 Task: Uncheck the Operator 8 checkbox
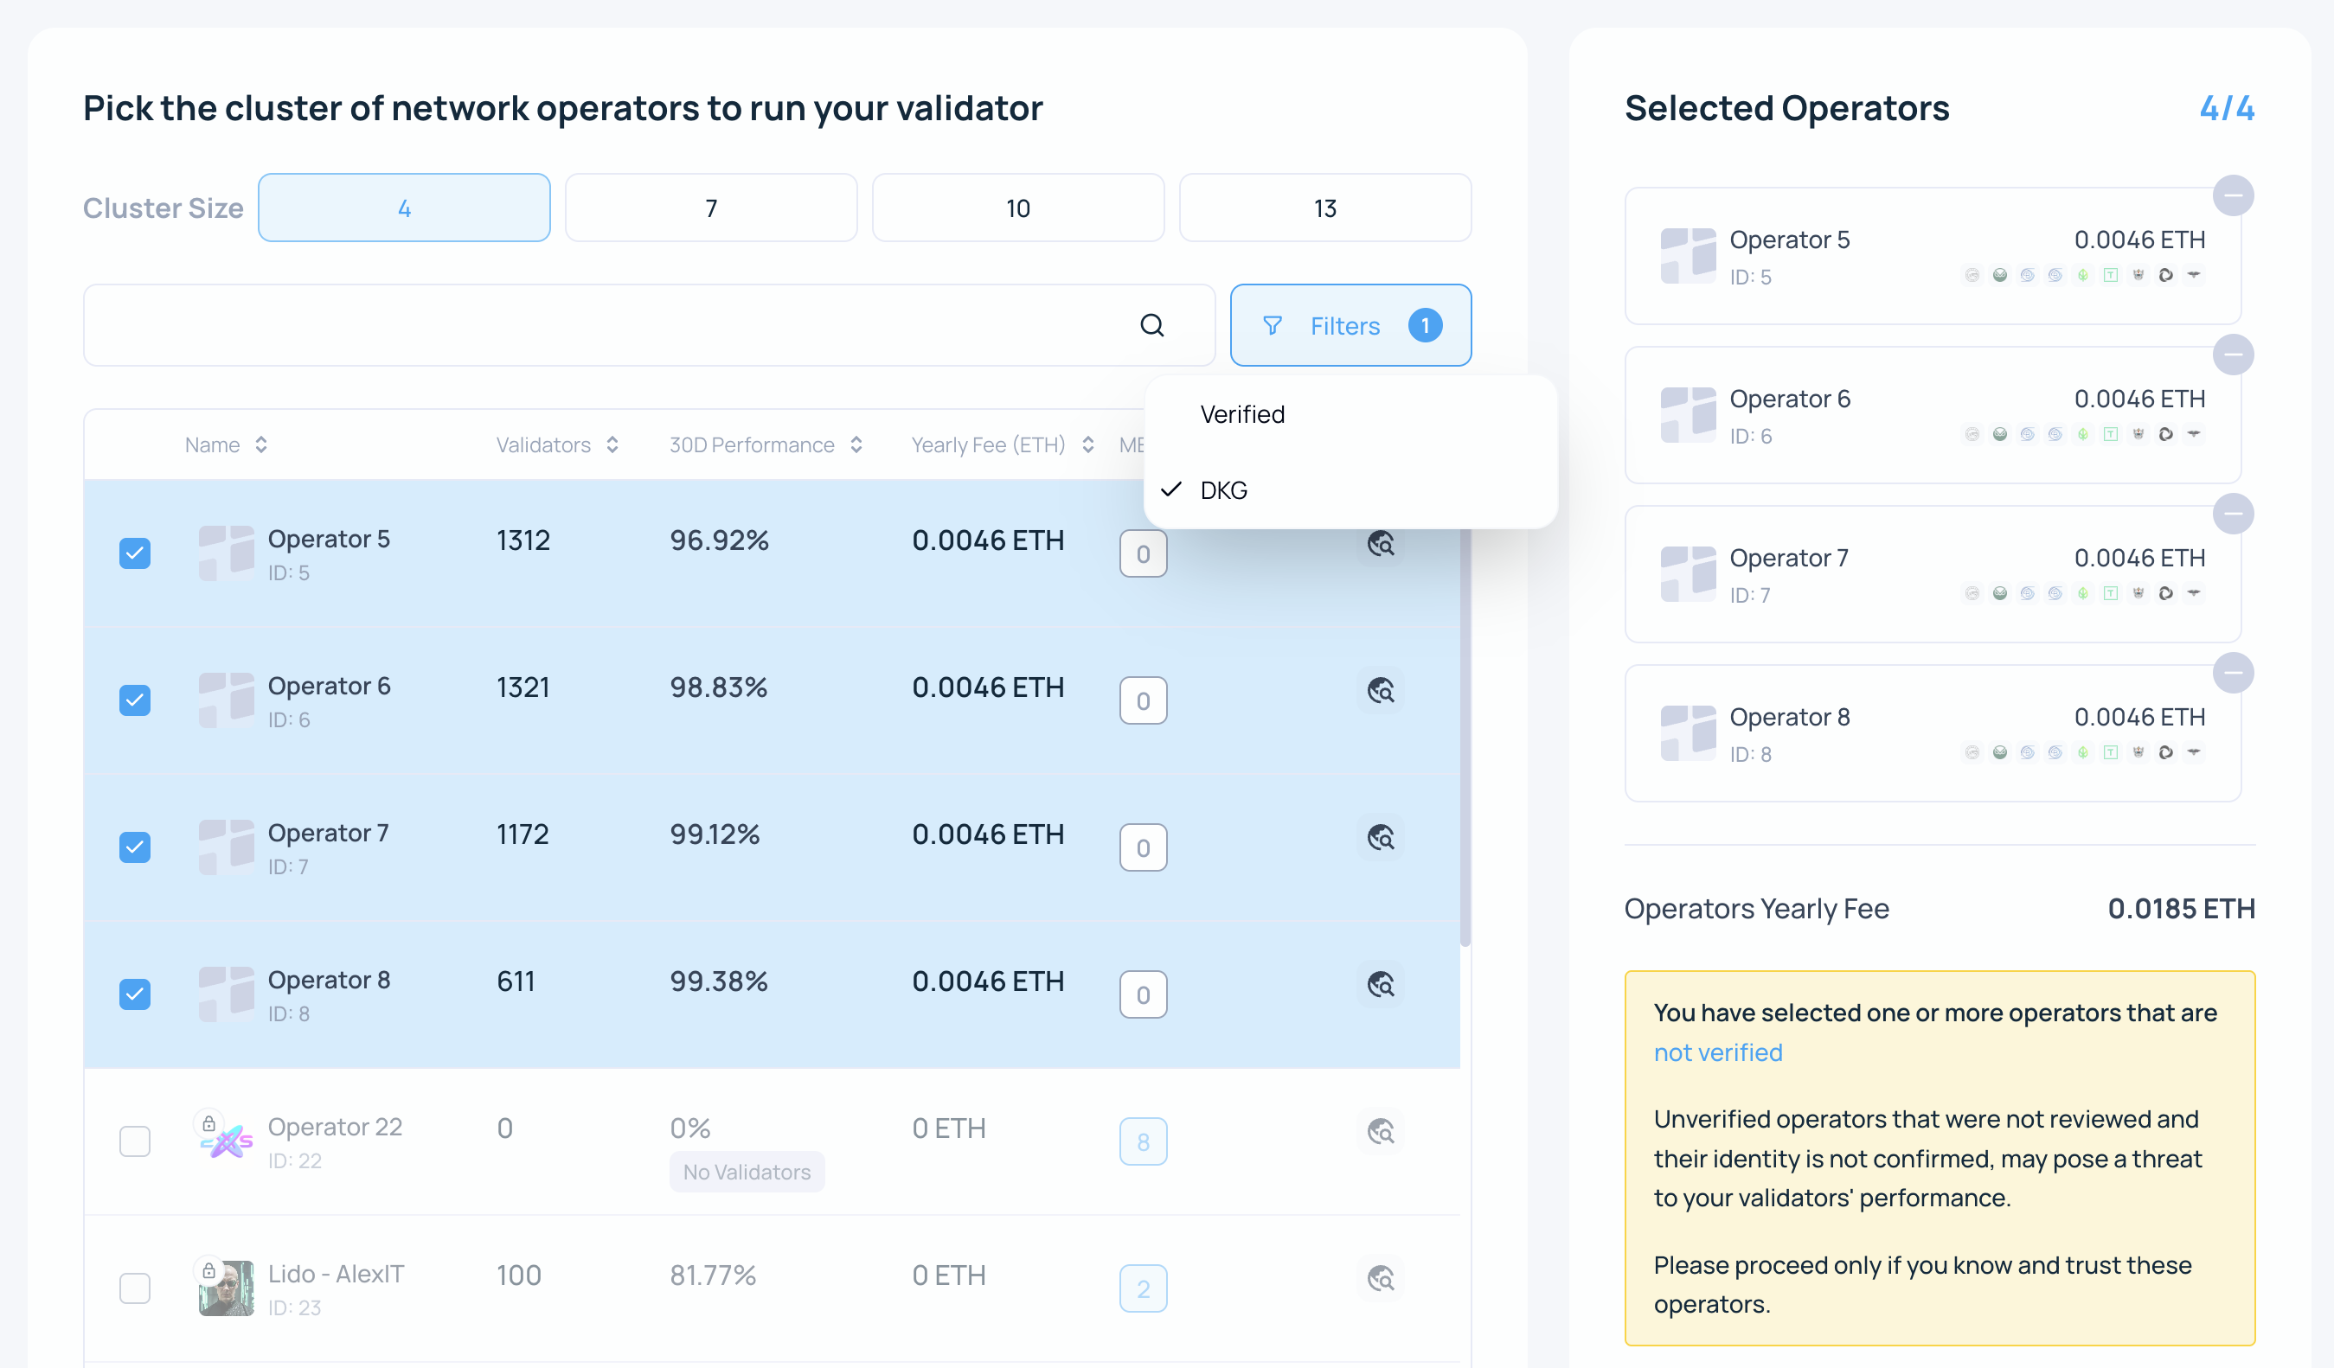(135, 994)
